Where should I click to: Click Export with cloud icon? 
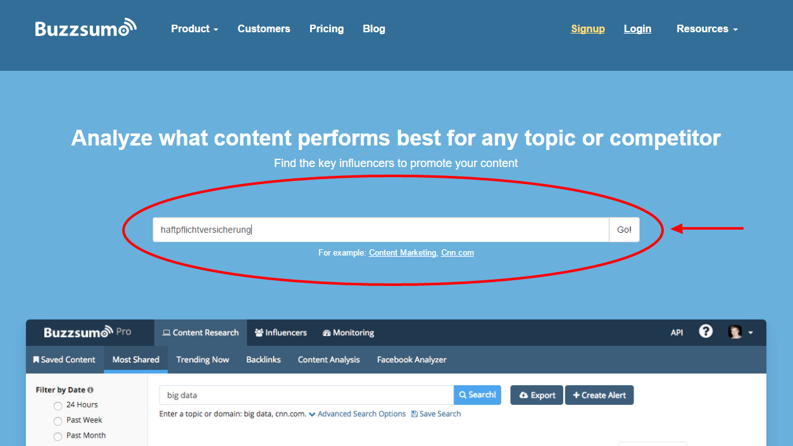537,395
